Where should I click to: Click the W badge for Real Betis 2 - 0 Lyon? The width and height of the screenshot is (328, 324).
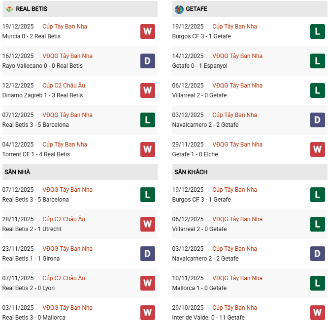click(147, 283)
